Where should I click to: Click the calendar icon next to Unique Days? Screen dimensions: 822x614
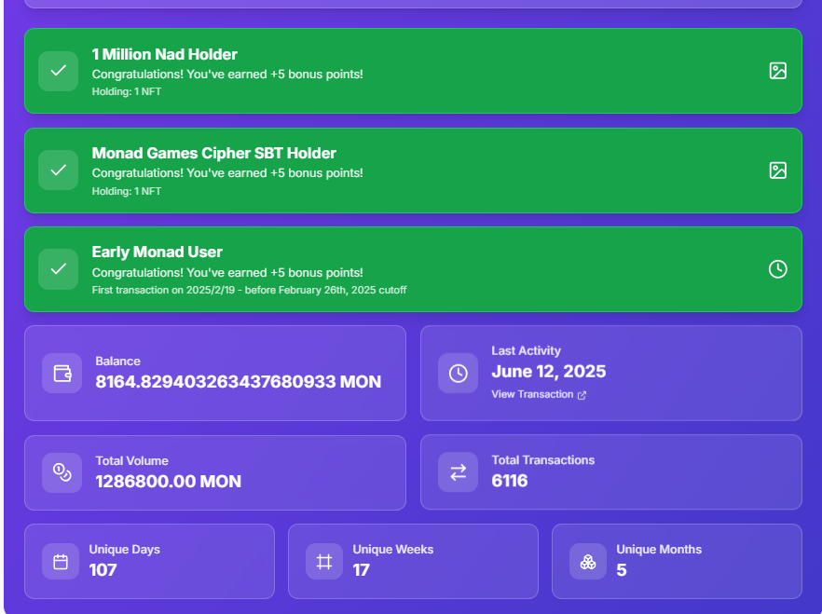[x=61, y=562]
